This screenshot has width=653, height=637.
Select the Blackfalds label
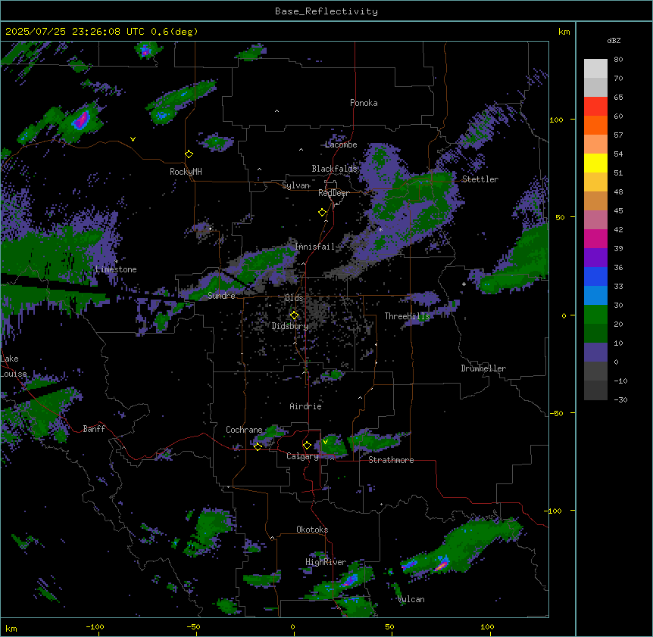click(334, 169)
